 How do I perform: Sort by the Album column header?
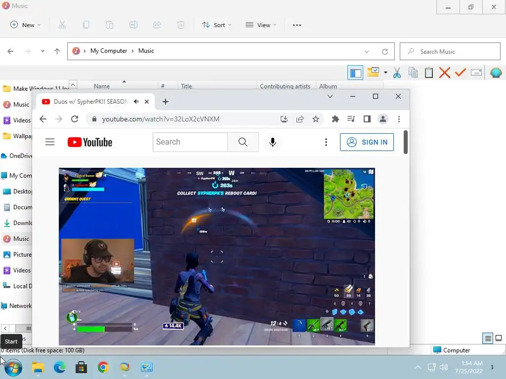click(349, 86)
